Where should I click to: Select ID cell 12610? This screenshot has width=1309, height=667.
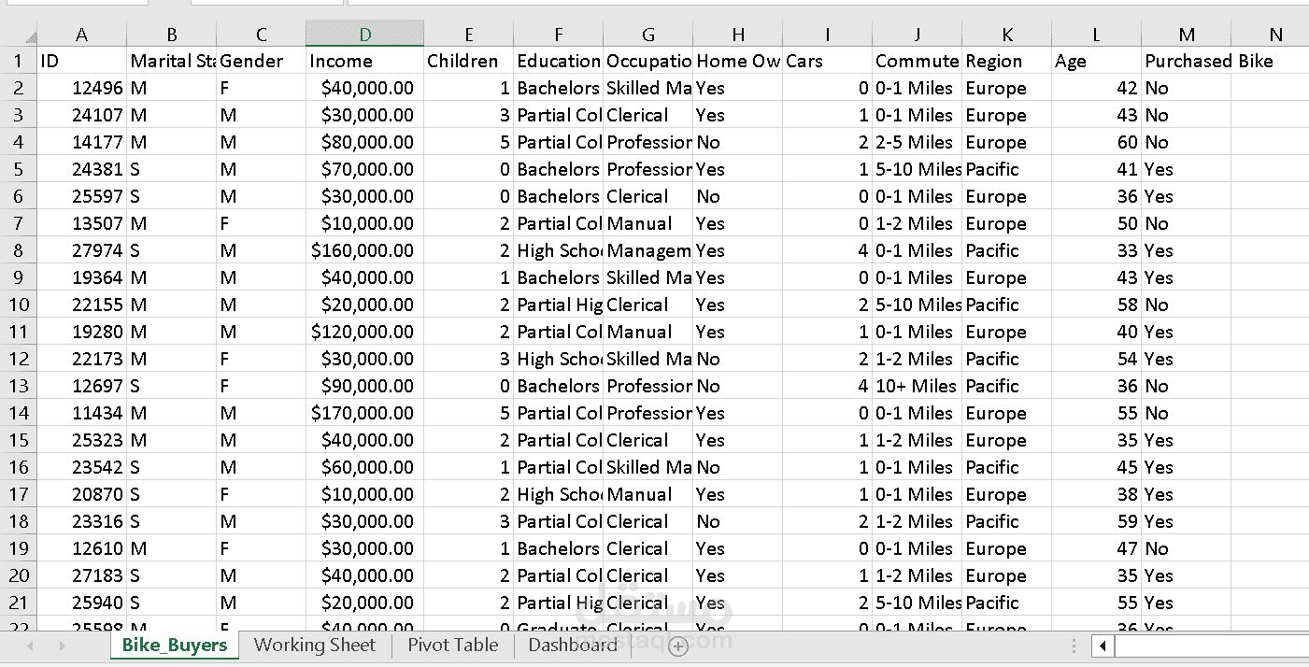tap(82, 548)
